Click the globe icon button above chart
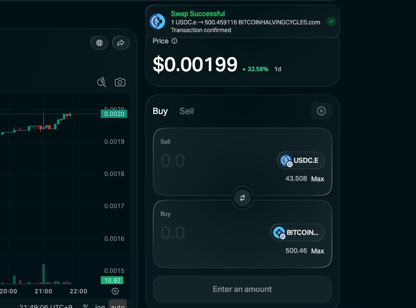The width and height of the screenshot is (416, 308). point(99,43)
